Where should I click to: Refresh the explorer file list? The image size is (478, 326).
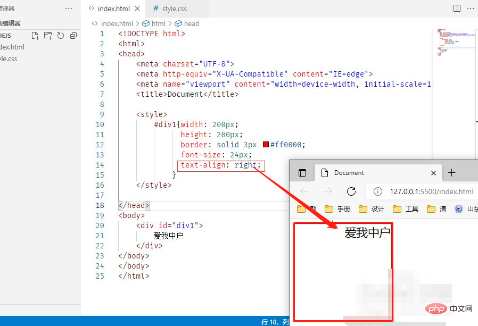pos(61,36)
